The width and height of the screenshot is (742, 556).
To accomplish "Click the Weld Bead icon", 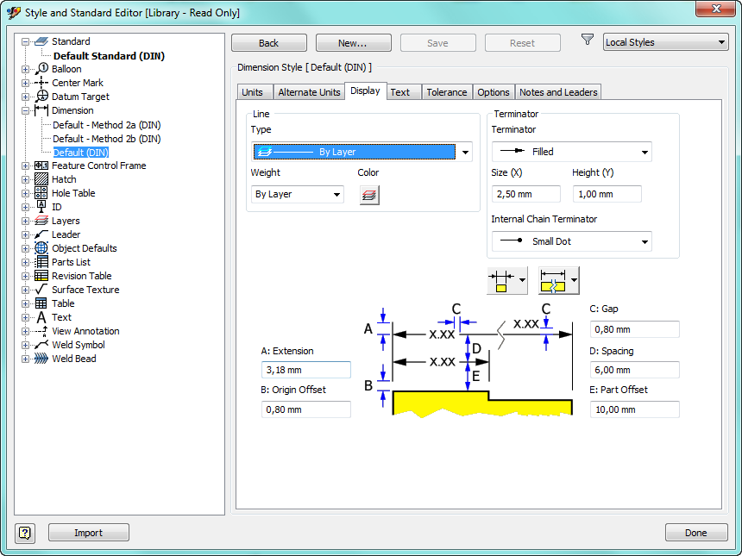I will pos(41,359).
